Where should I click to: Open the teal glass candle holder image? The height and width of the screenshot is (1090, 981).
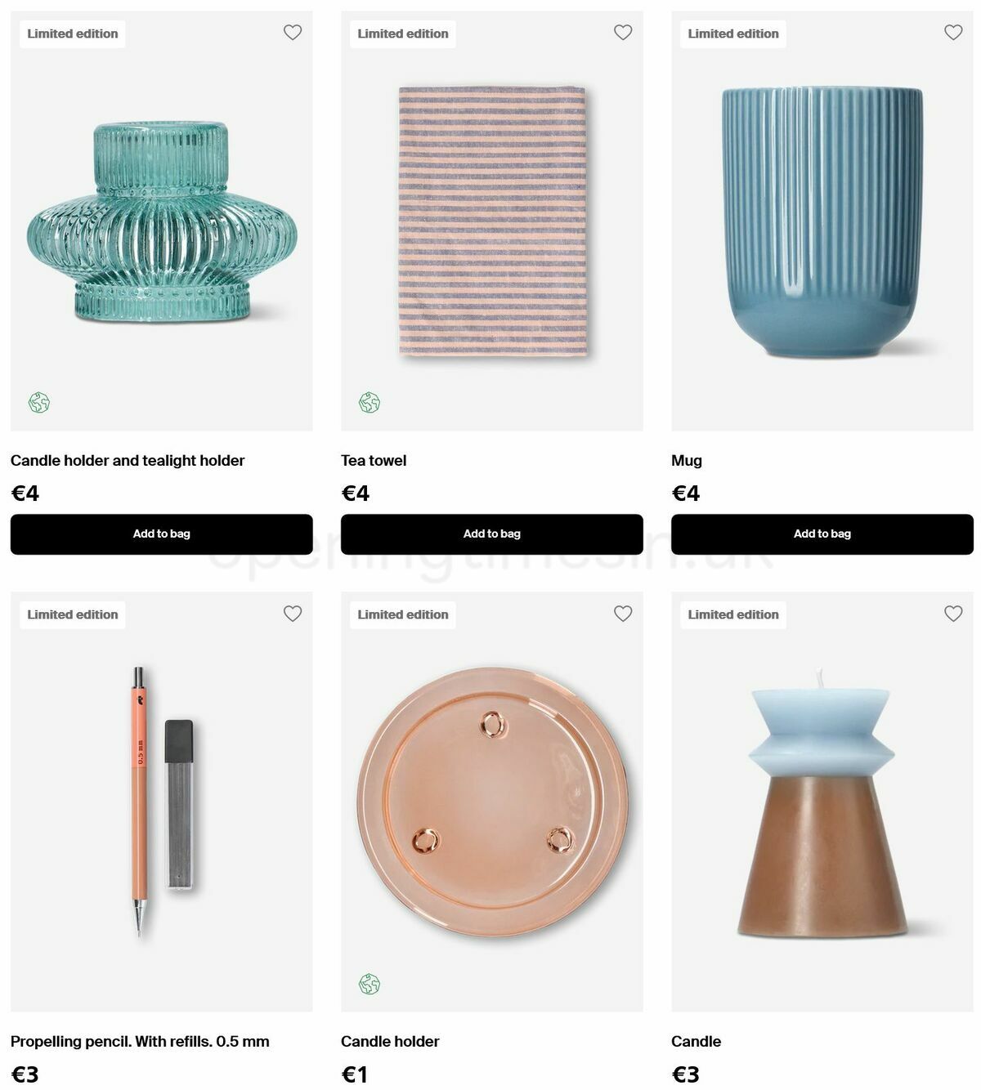click(162, 221)
